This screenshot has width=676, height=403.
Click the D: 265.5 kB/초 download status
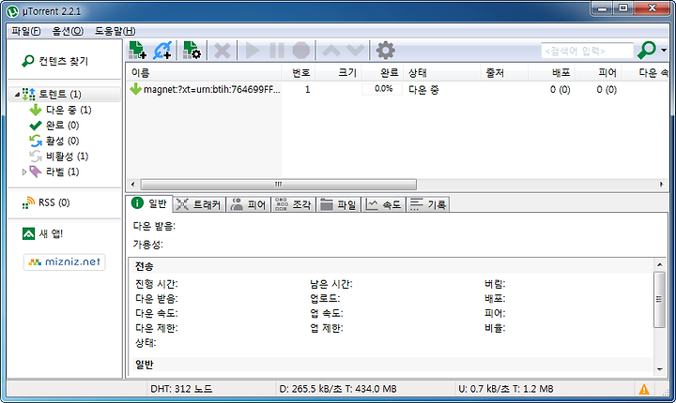click(338, 389)
